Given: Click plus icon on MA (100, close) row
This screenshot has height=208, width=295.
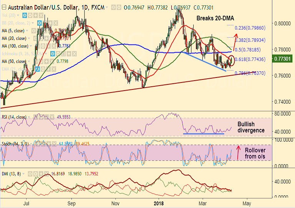Looking at the screenshot, I should point(48,46).
